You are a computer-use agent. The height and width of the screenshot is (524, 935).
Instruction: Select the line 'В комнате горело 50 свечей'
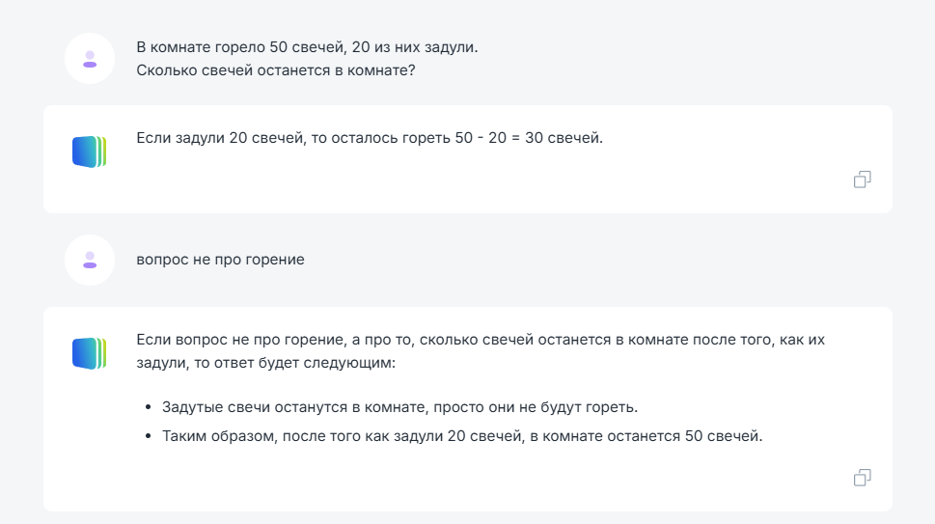307,47
